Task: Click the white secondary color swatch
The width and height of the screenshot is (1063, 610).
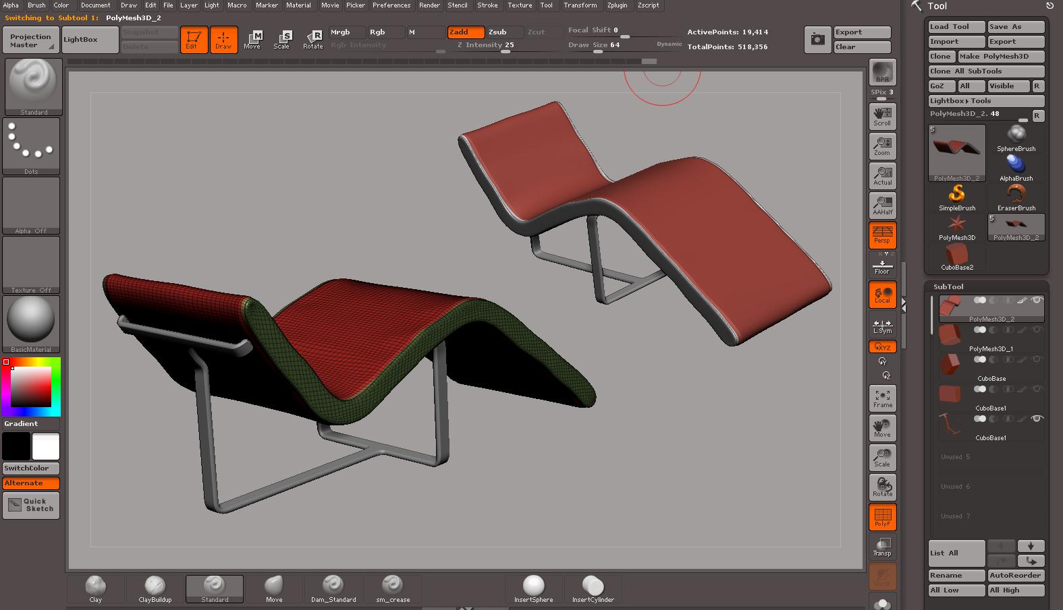Action: coord(46,446)
